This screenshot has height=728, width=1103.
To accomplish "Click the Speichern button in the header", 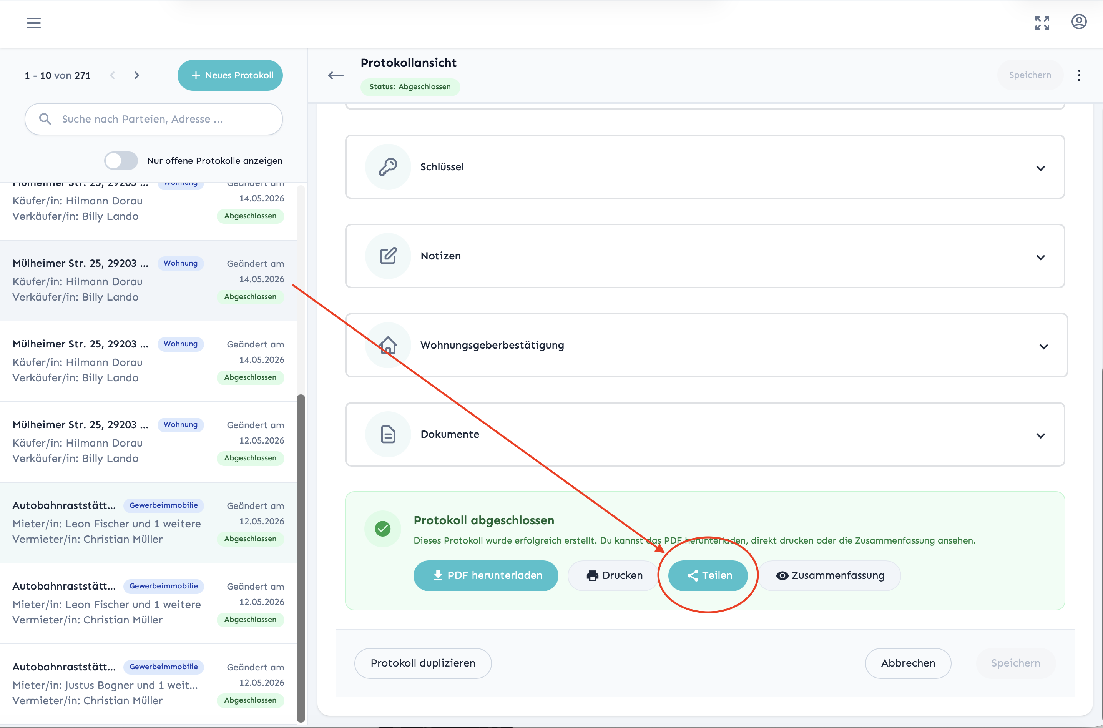I will pos(1030,75).
